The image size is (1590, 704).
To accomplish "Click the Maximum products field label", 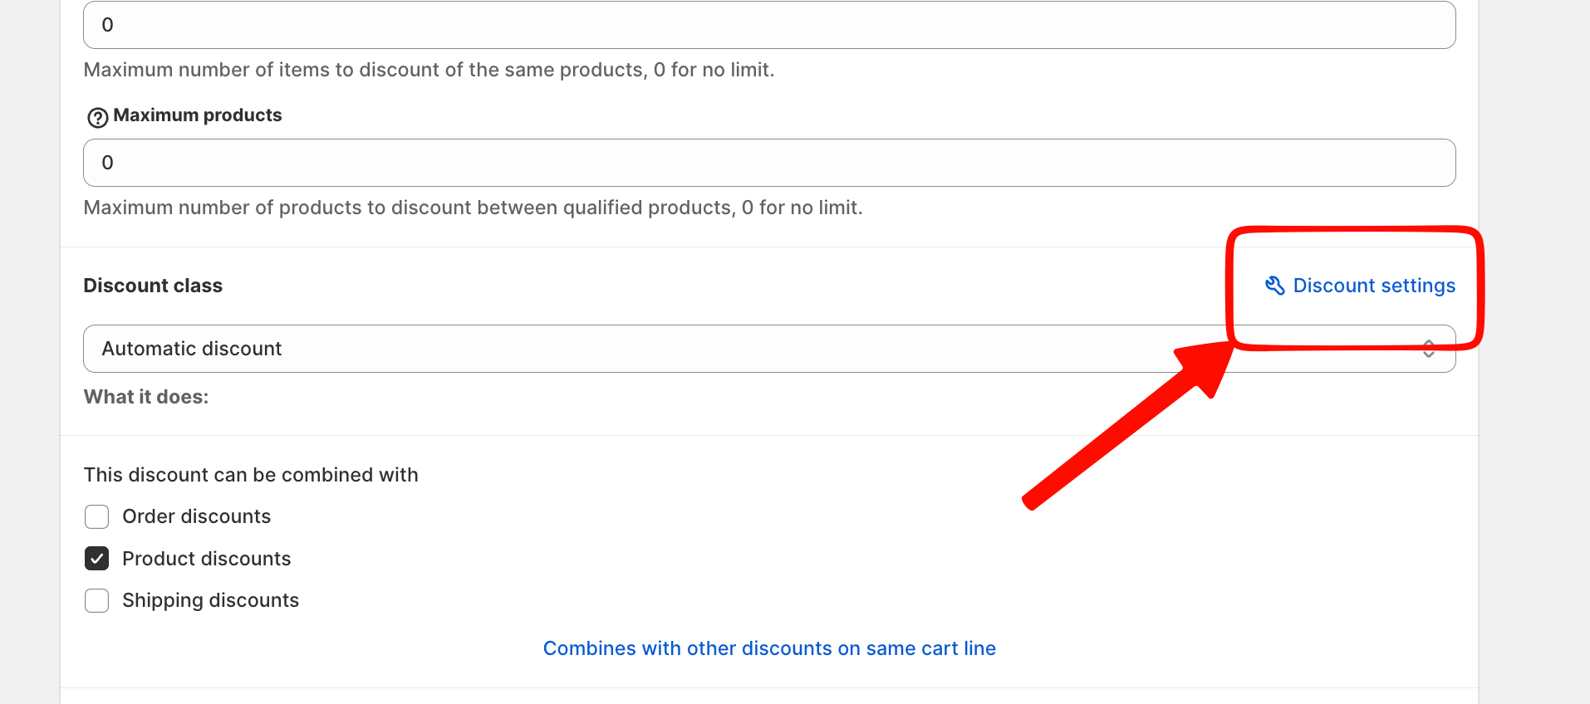I will point(198,115).
